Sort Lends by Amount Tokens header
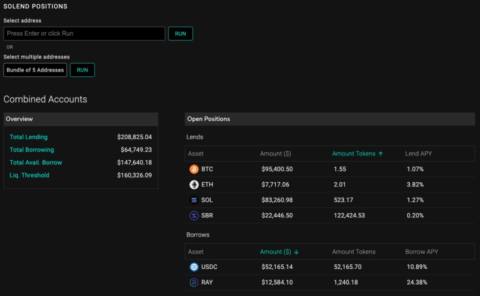 pyautogui.click(x=354, y=154)
